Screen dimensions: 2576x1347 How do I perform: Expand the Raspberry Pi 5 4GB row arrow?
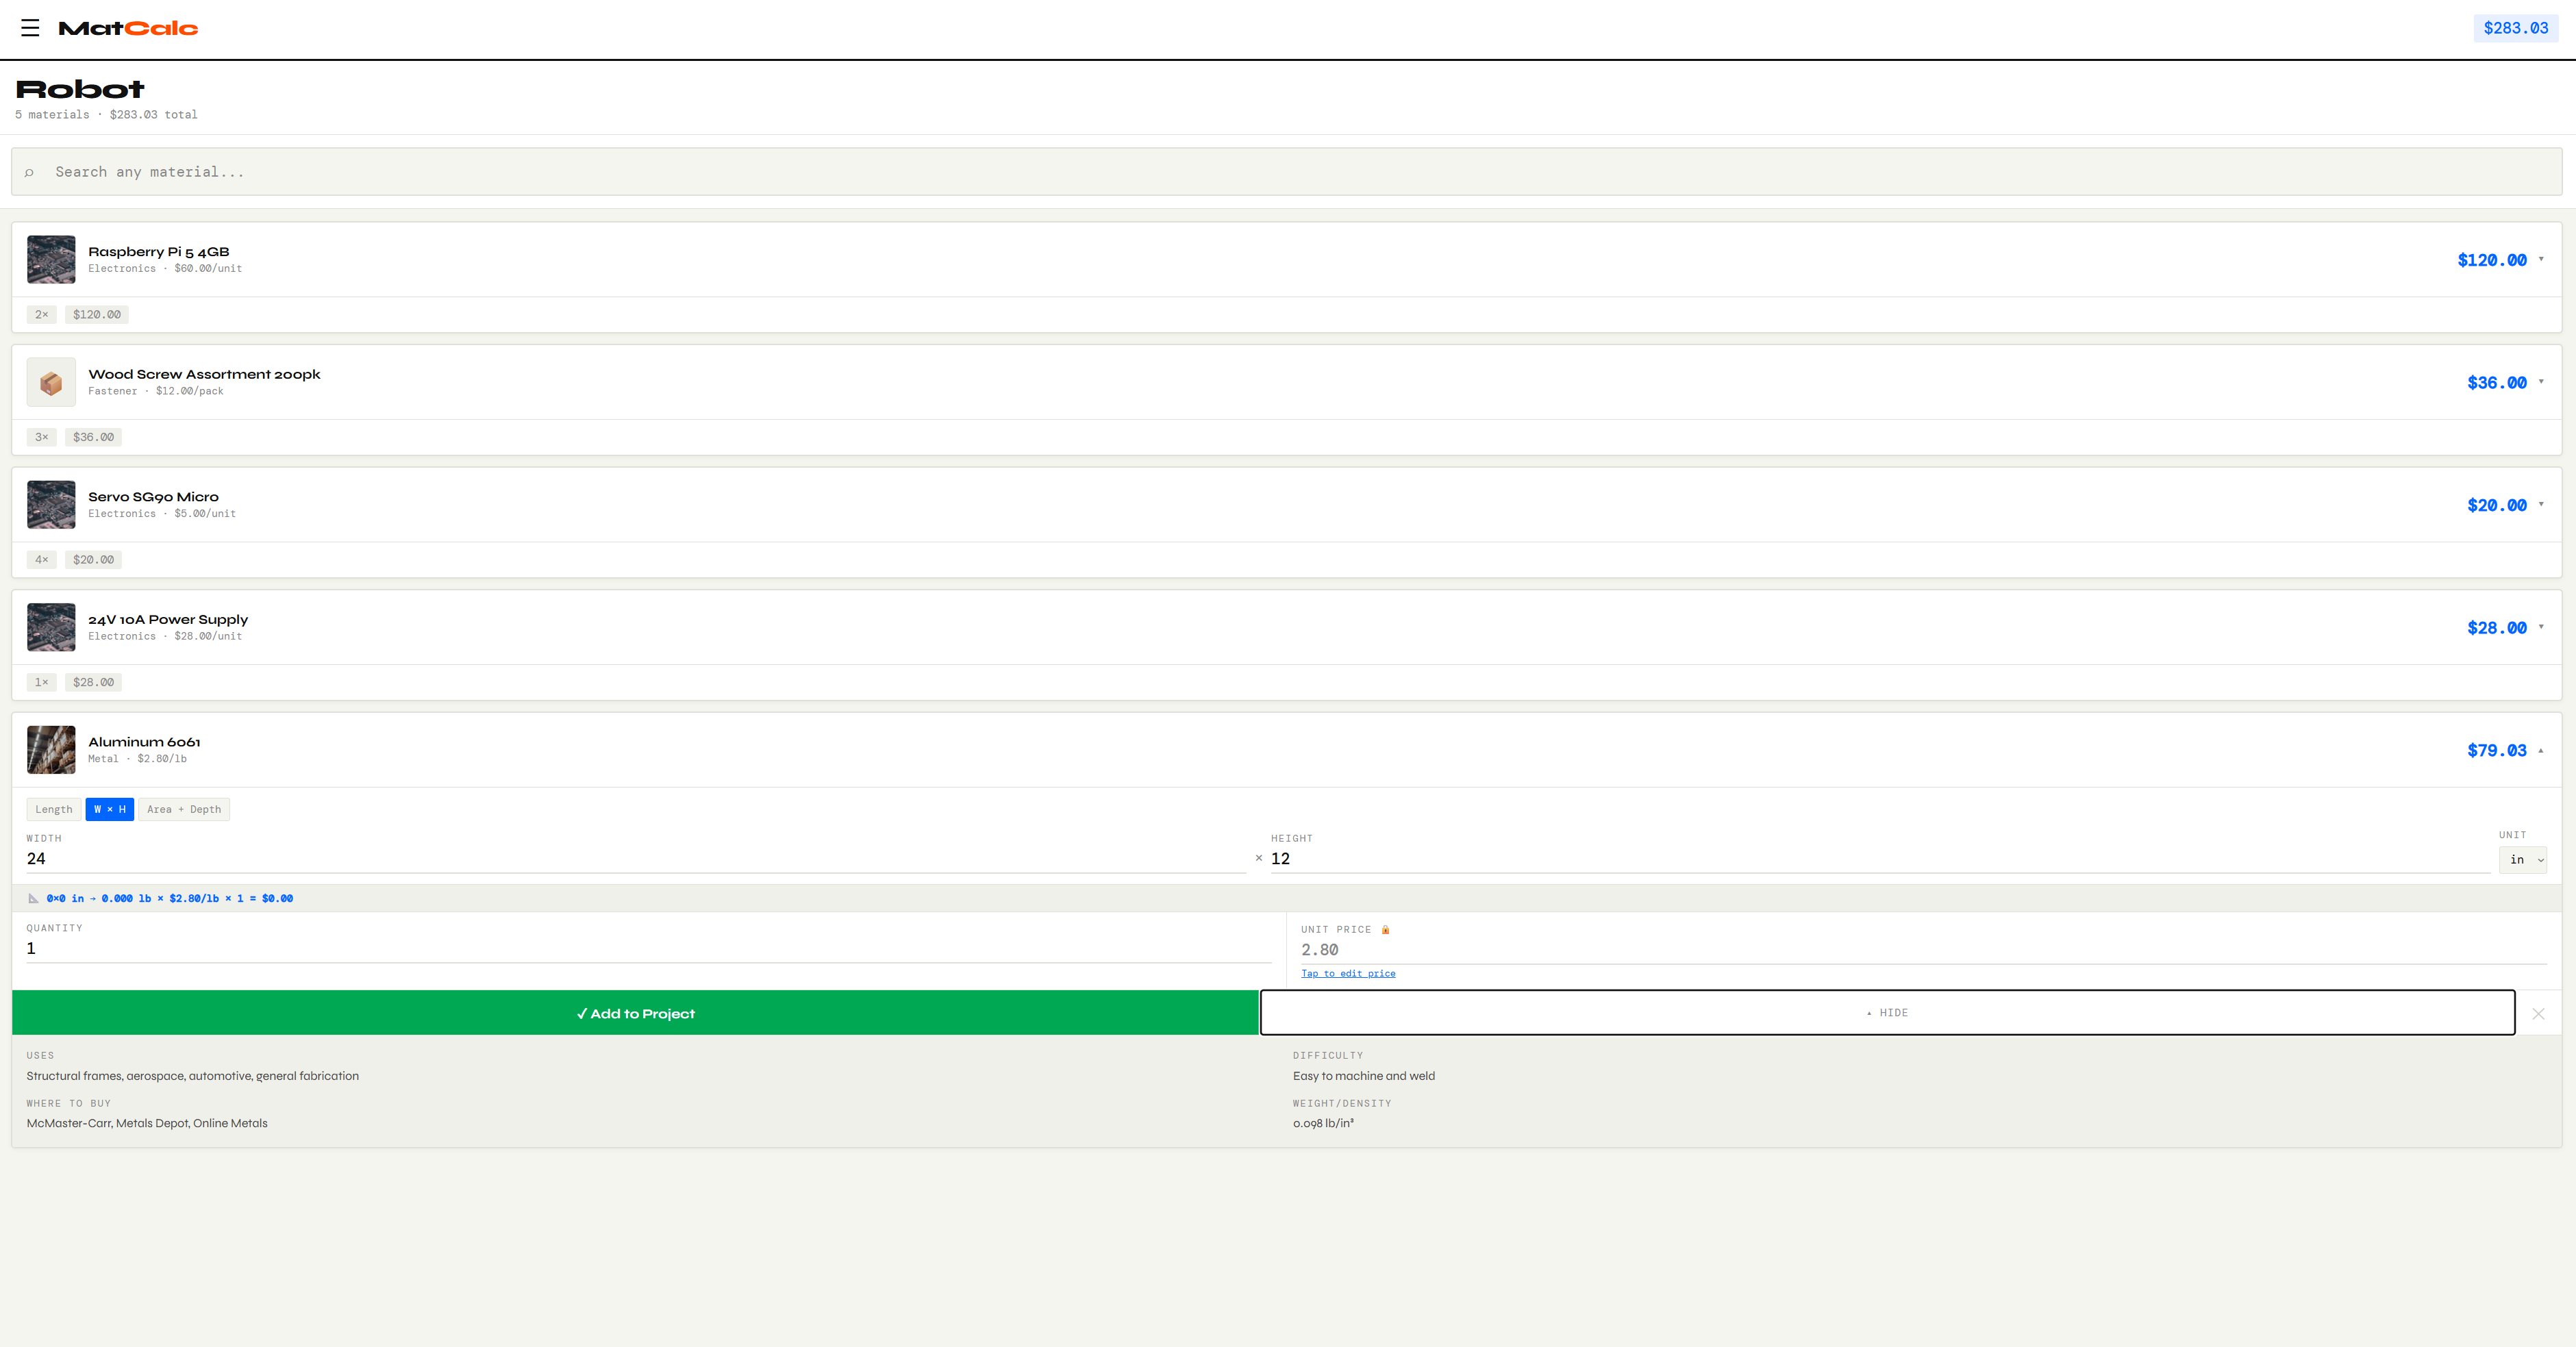coord(2541,259)
